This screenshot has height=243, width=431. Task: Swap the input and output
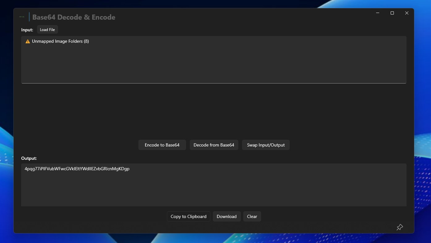coord(266,145)
